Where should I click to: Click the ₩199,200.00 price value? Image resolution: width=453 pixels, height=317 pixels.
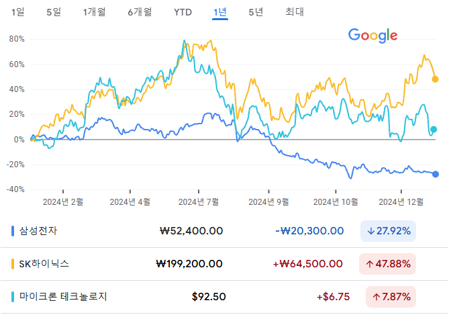point(189,264)
